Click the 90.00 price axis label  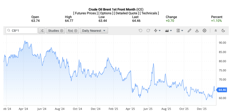(222, 43)
